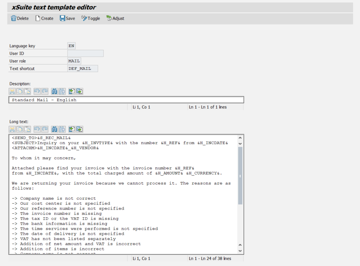Save the text template

coord(67,18)
